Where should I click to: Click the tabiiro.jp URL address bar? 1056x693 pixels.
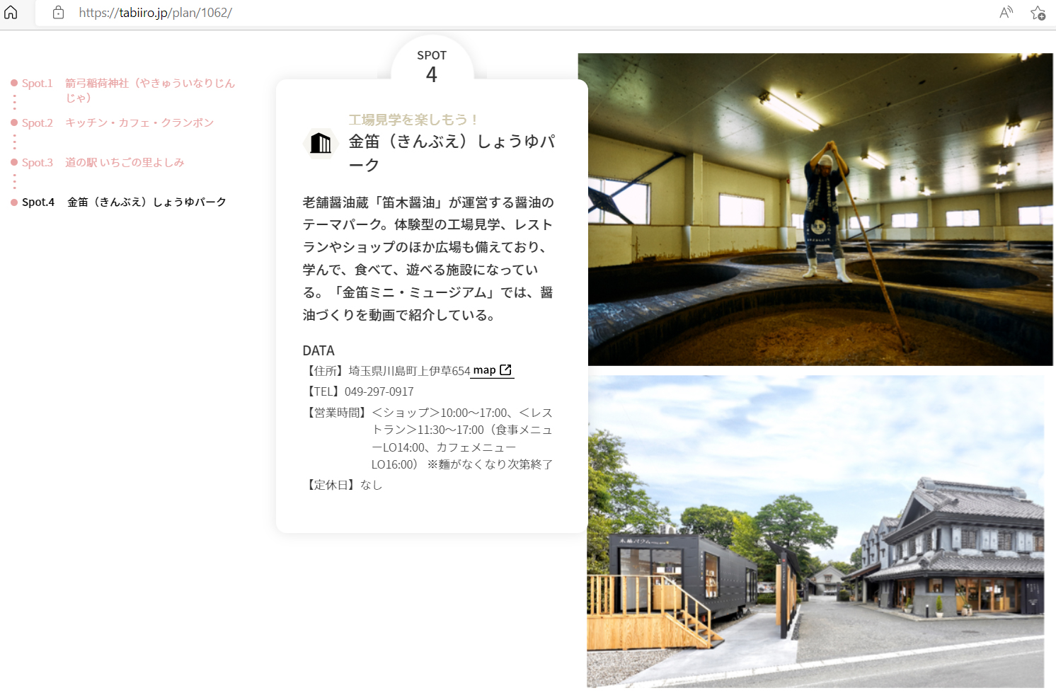(155, 13)
